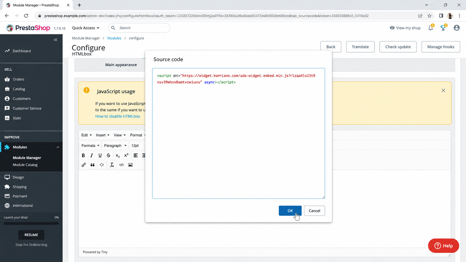The image size is (466, 262).
Task: Open Quick Access dropdown
Action: pyautogui.click(x=86, y=28)
